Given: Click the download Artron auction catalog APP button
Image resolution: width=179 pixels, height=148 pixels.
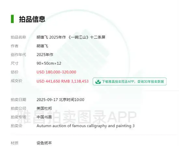Looking at the screenshot, I should pyautogui.click(x=130, y=81).
